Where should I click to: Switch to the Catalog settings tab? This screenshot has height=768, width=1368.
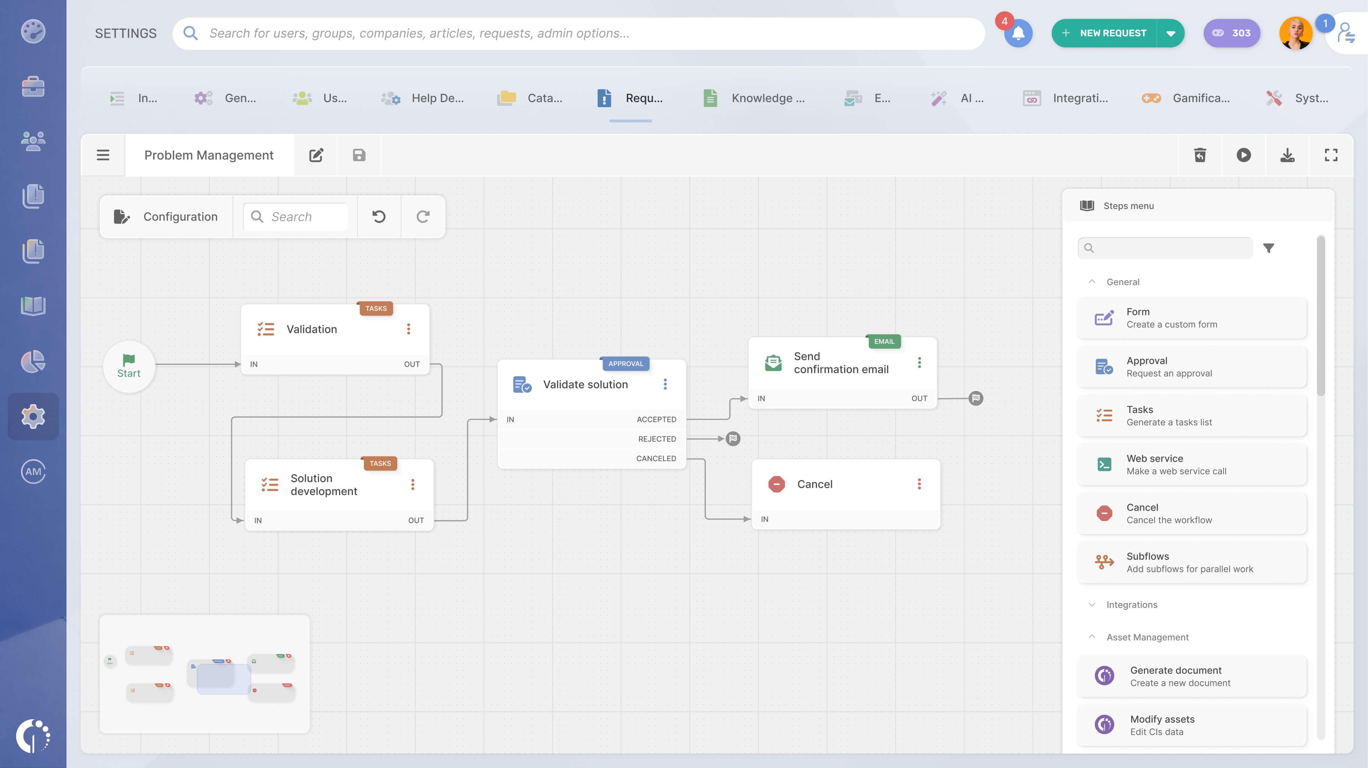point(530,98)
